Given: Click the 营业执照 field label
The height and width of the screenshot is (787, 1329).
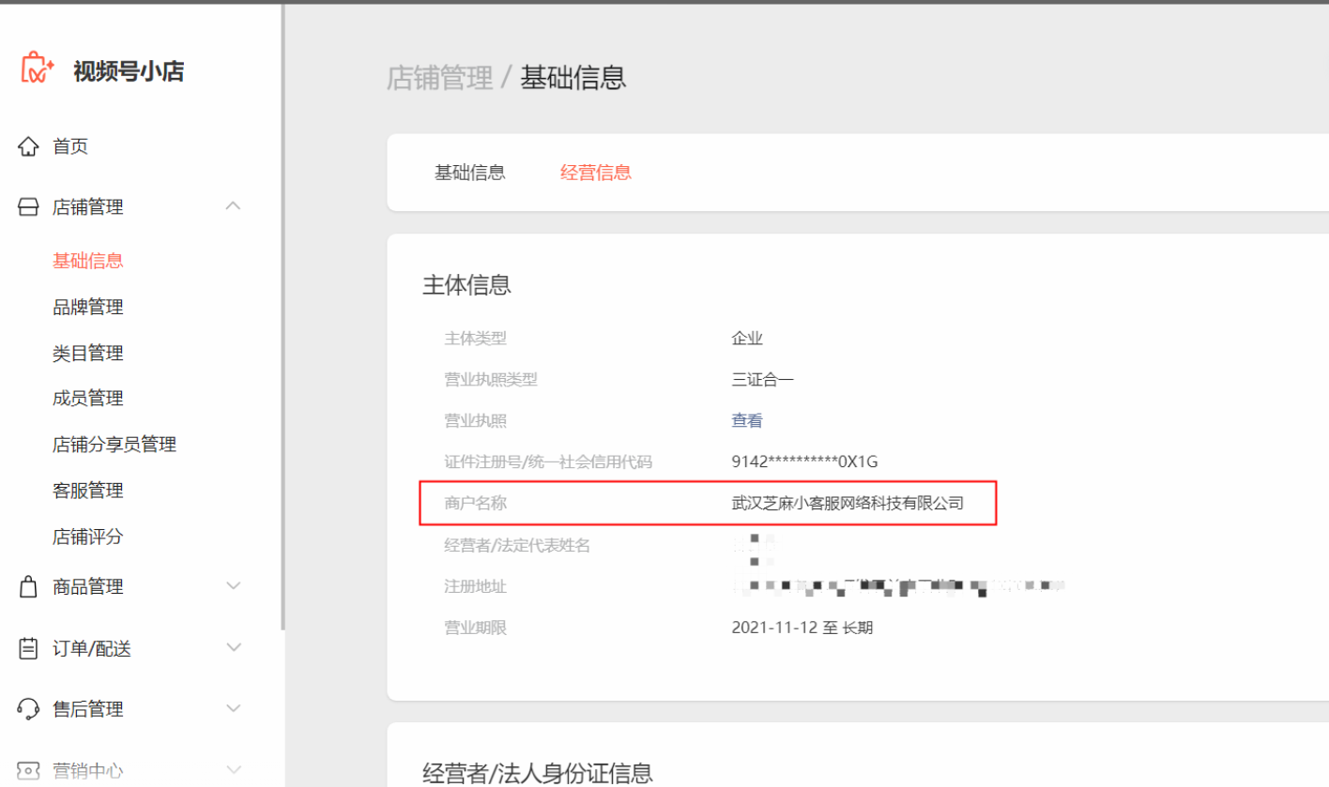Looking at the screenshot, I should pos(475,420).
